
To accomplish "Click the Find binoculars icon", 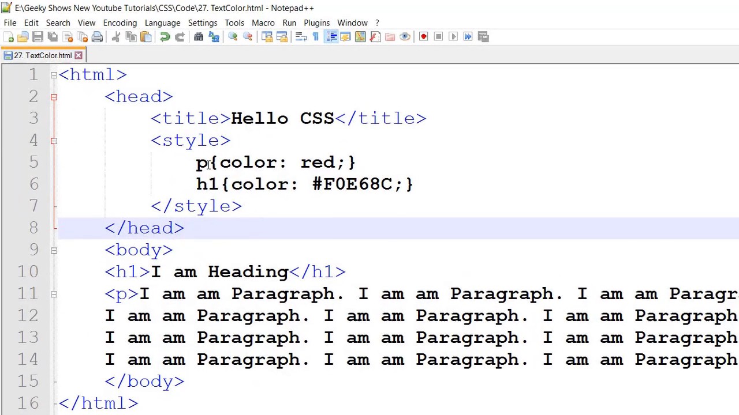I will click(199, 37).
